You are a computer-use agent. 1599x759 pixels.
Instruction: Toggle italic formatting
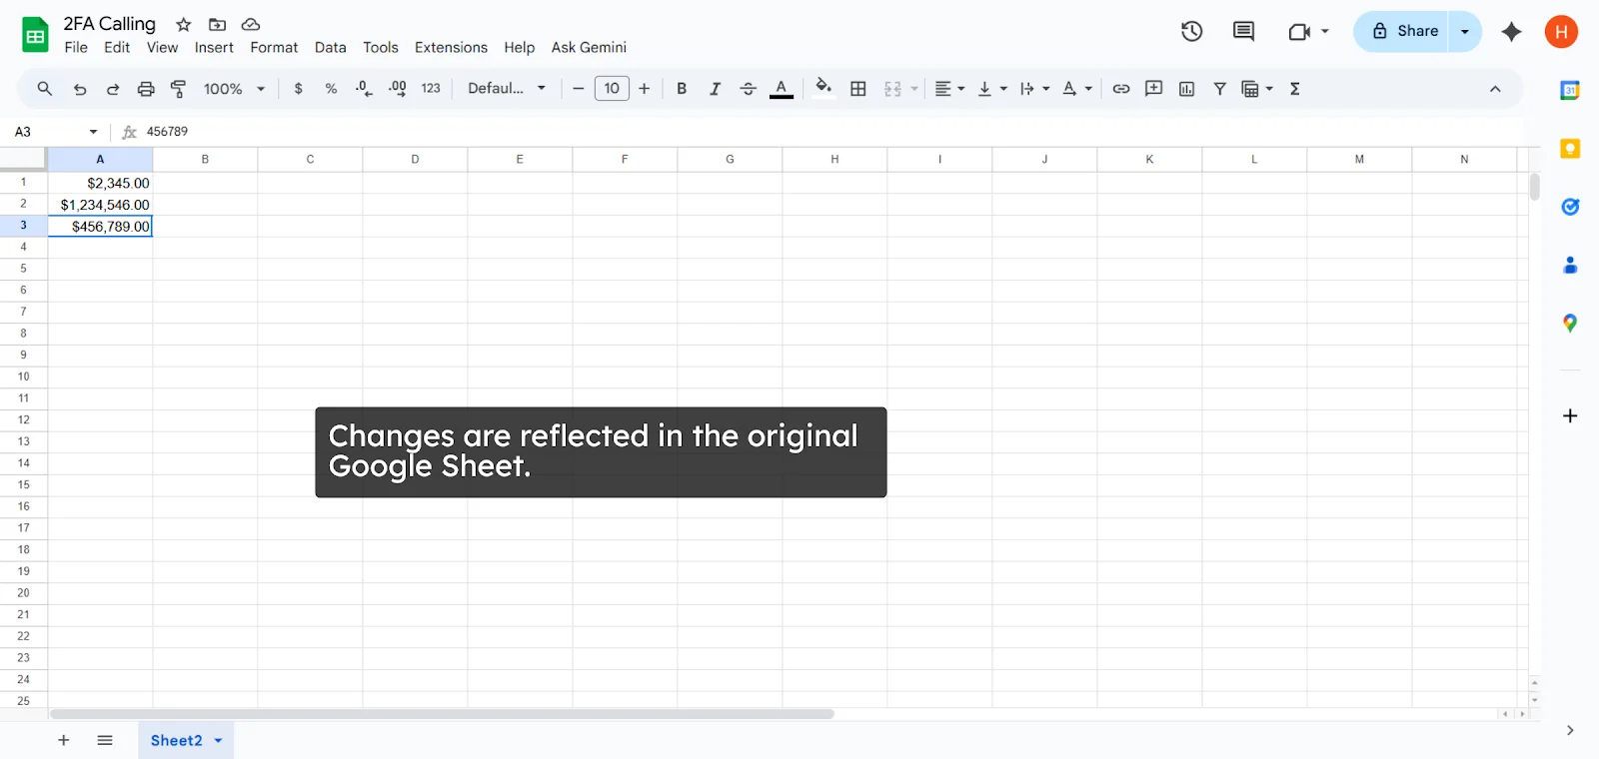pos(715,89)
